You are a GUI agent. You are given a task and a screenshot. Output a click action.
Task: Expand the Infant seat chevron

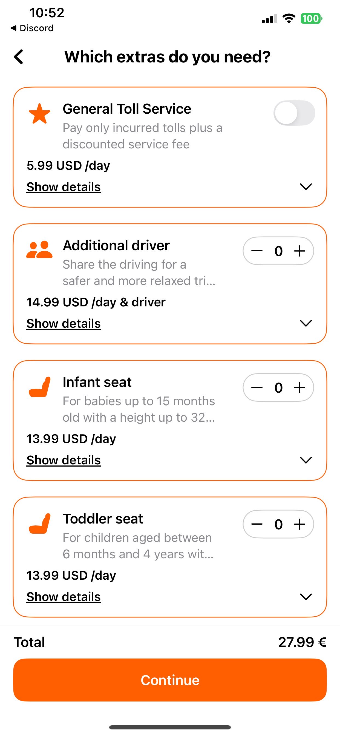point(306,460)
